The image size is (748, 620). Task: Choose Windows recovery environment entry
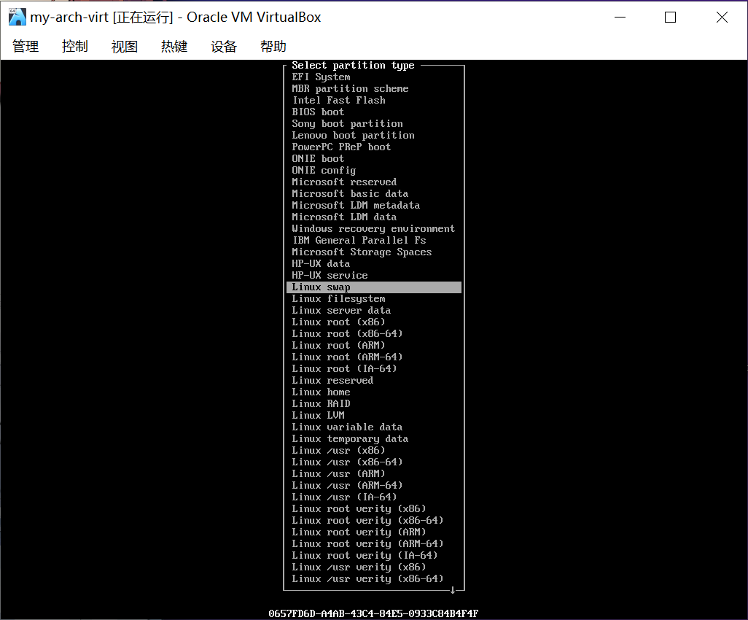[373, 228]
